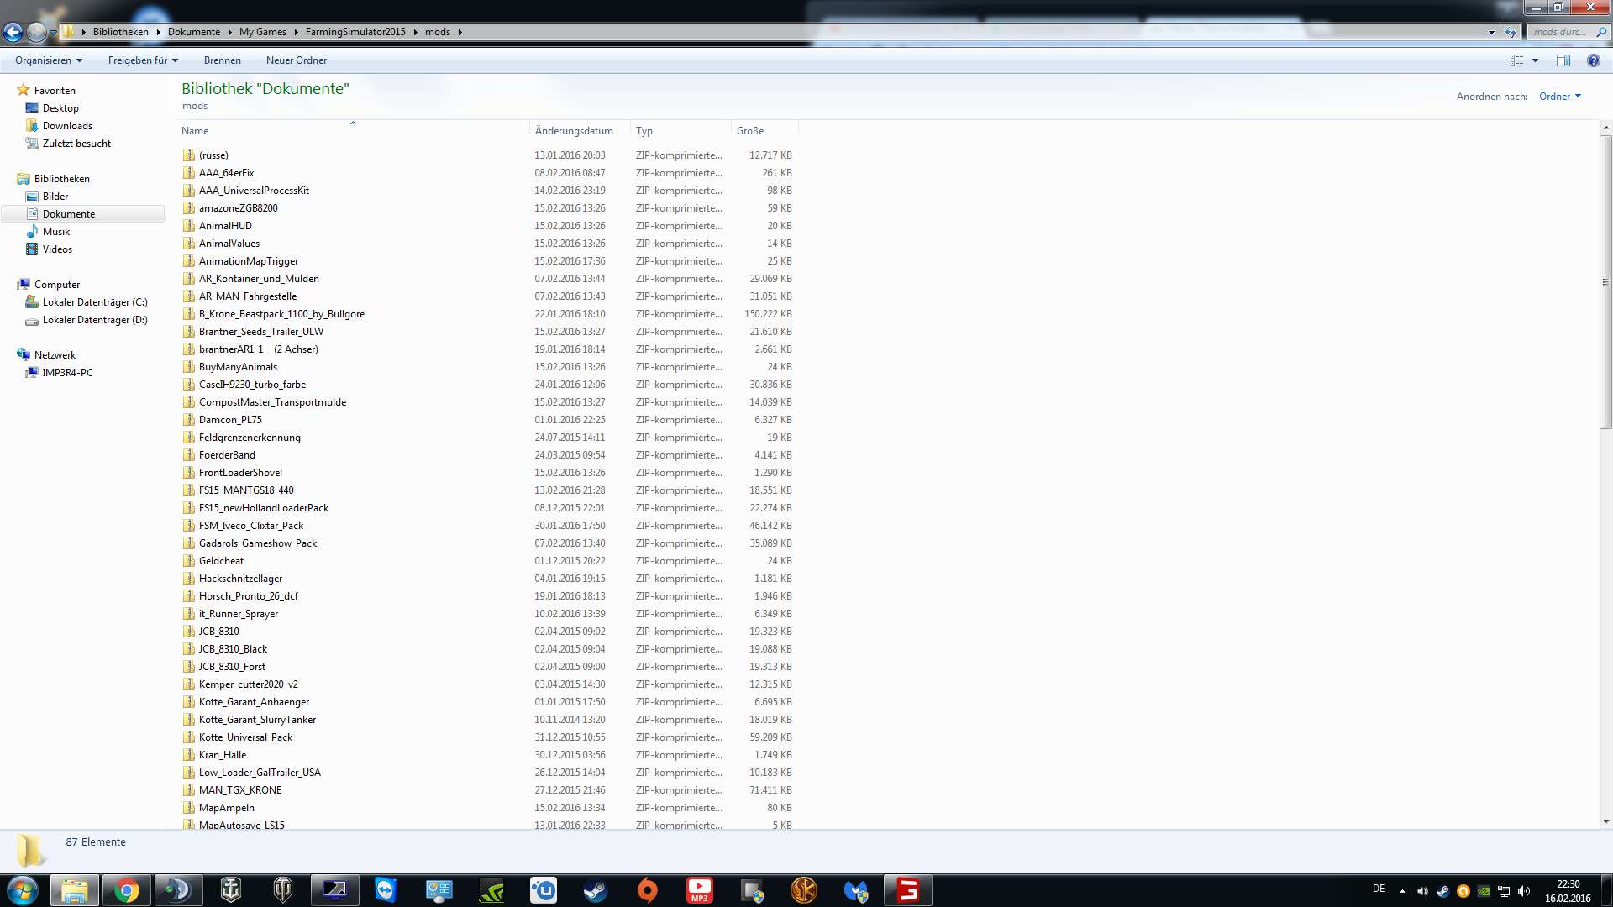Click the vertical scrollbar down arrow
1613x907 pixels.
pyautogui.click(x=1605, y=822)
